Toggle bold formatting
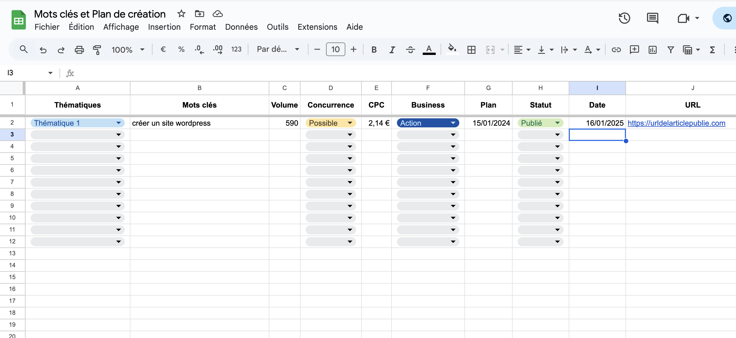The height and width of the screenshot is (338, 736). [374, 50]
